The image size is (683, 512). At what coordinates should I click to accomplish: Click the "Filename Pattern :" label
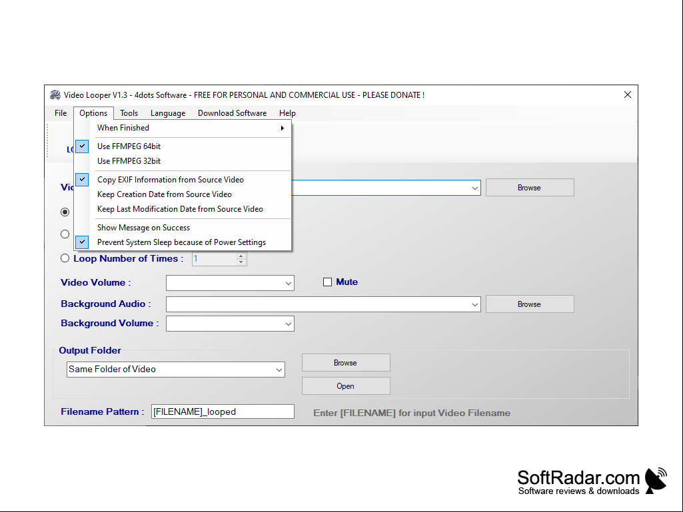[x=103, y=412]
